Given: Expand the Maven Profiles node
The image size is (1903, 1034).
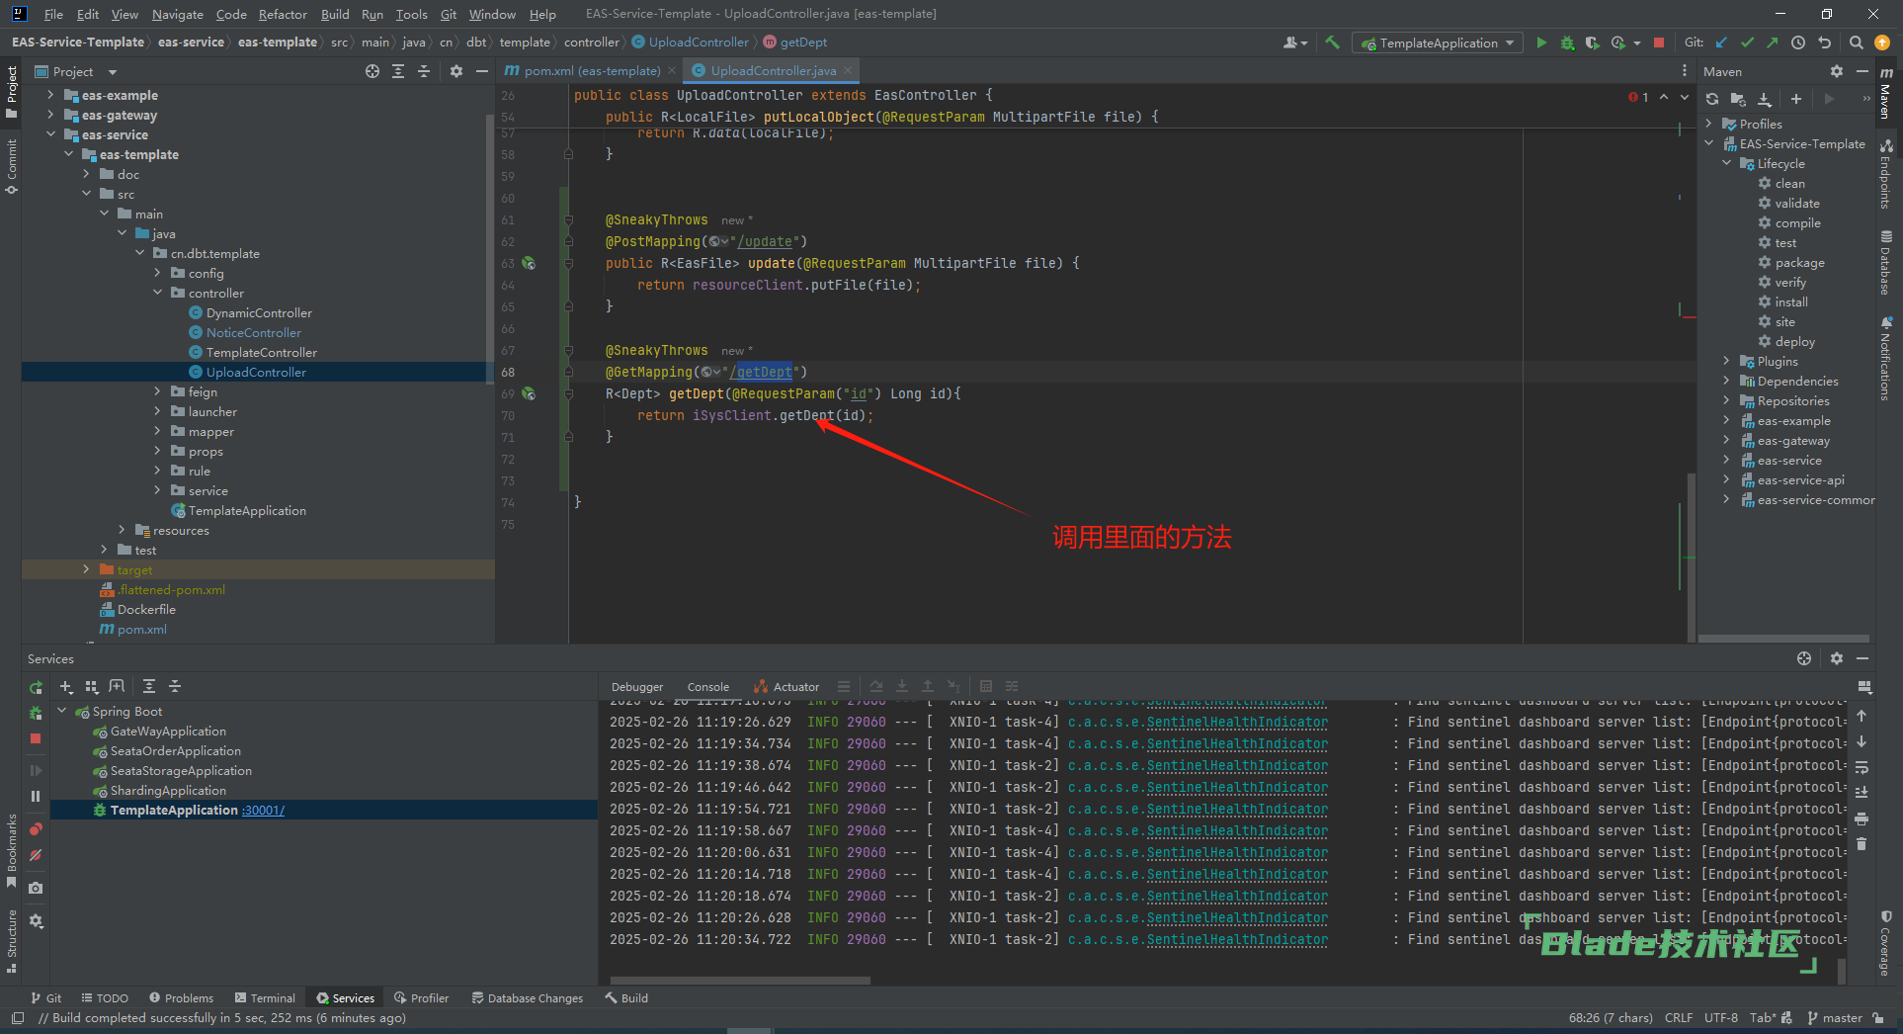Looking at the screenshot, I should 1709,124.
